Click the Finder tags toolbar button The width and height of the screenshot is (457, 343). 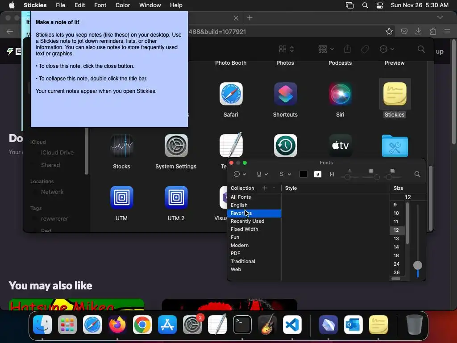(365, 49)
